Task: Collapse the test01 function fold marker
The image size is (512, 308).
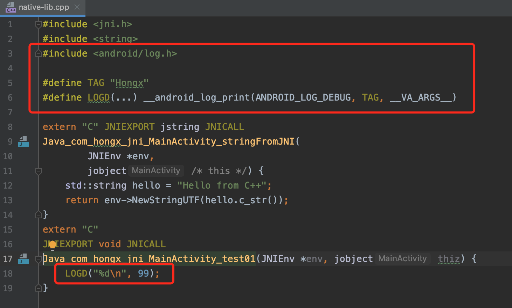Action: tap(39, 259)
